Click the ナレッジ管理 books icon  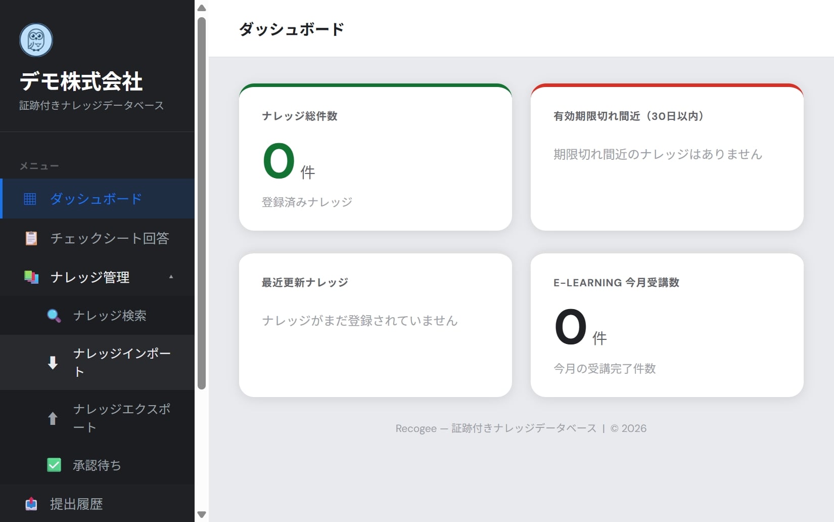click(31, 277)
